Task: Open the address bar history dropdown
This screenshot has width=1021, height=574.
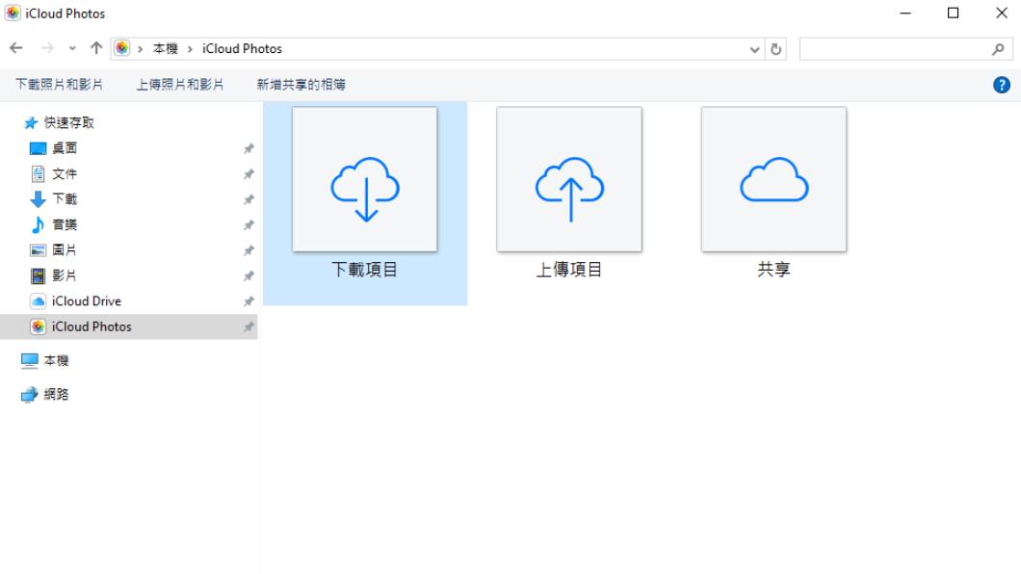Action: 755,49
